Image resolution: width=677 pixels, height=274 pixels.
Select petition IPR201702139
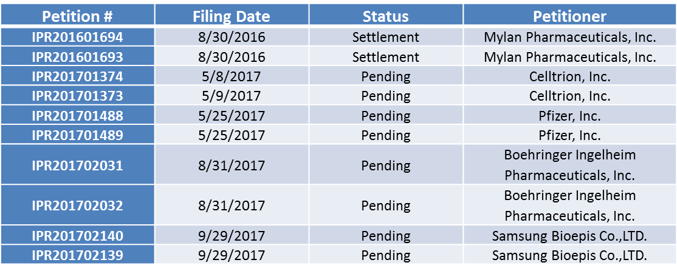(x=77, y=255)
